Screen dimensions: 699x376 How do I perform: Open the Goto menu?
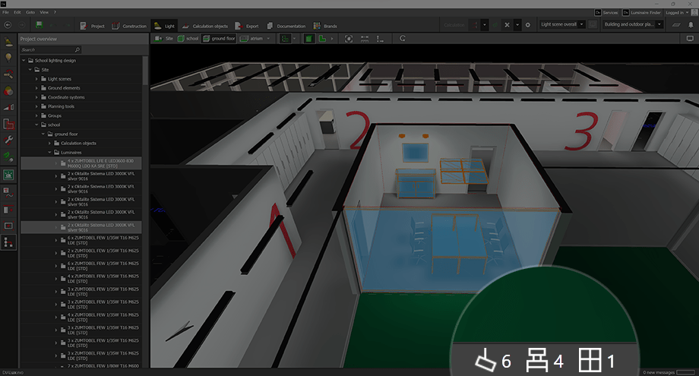(x=30, y=13)
